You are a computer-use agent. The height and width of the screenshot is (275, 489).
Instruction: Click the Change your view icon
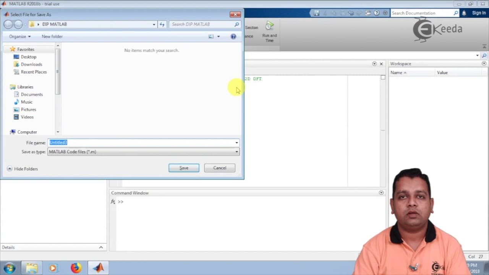[x=211, y=37]
